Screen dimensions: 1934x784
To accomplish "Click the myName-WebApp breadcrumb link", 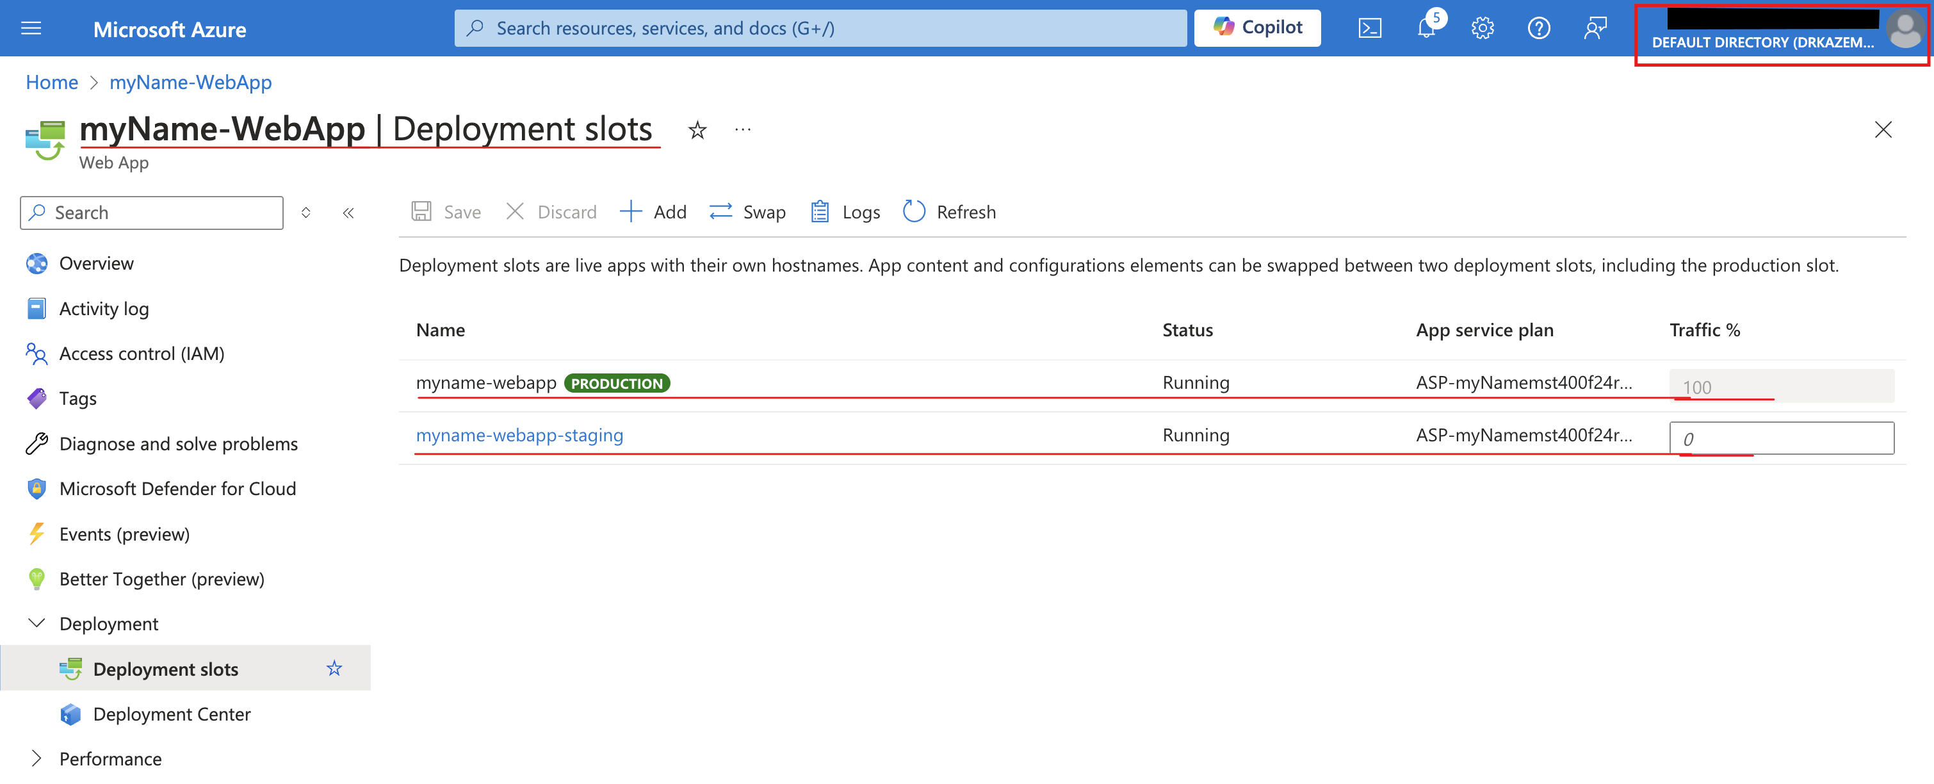I will point(191,83).
